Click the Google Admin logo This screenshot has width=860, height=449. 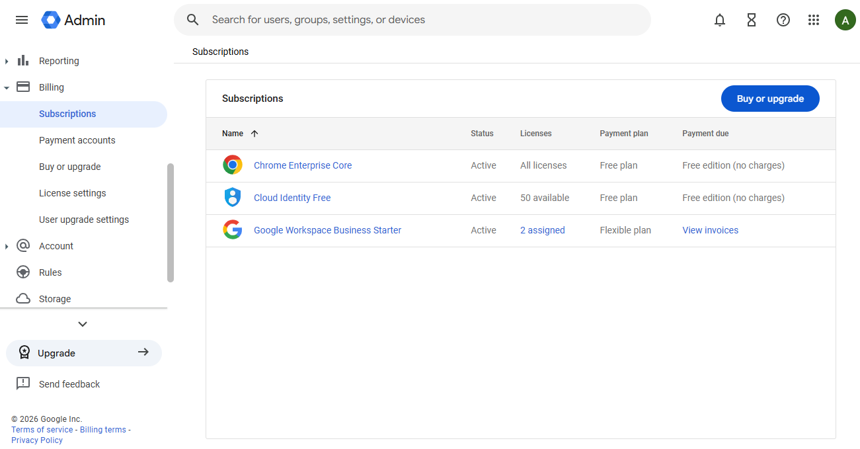[x=73, y=20]
